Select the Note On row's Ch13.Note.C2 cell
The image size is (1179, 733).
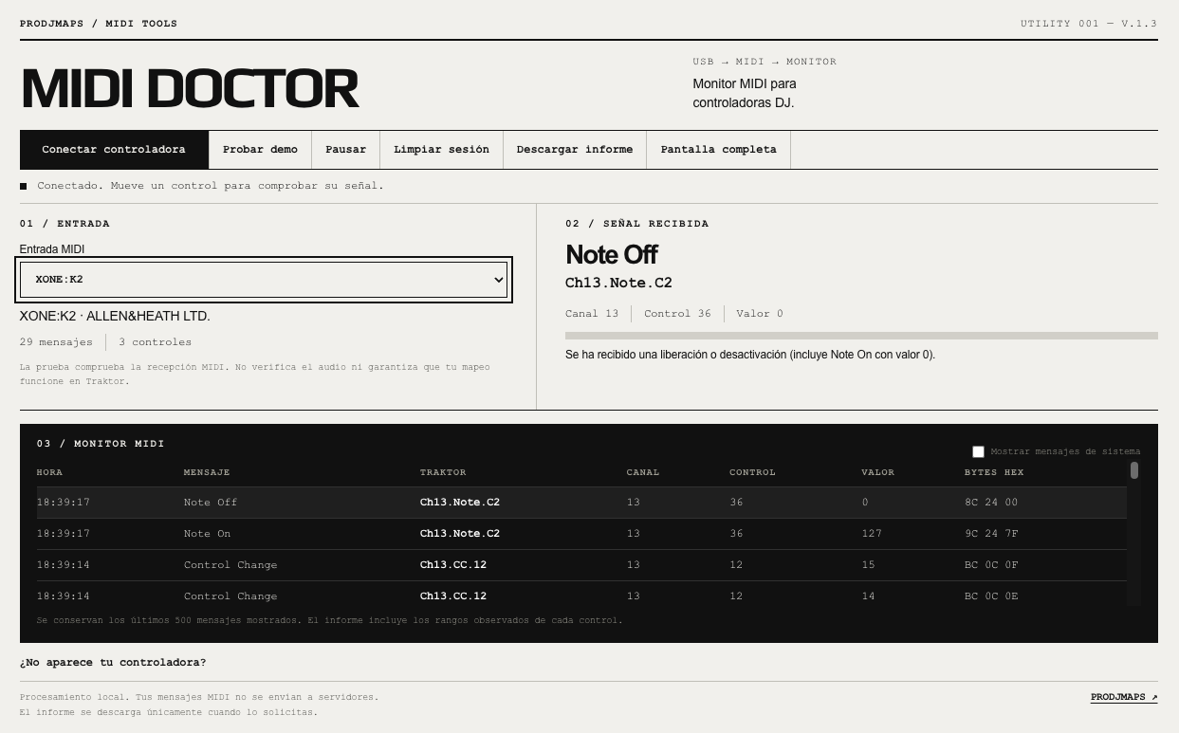(460, 534)
